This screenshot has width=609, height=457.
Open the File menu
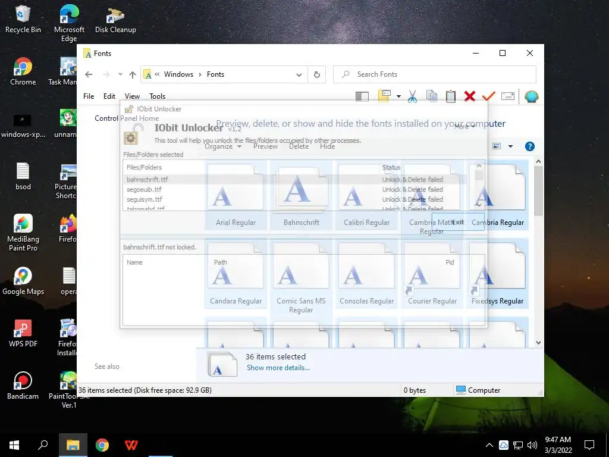89,96
